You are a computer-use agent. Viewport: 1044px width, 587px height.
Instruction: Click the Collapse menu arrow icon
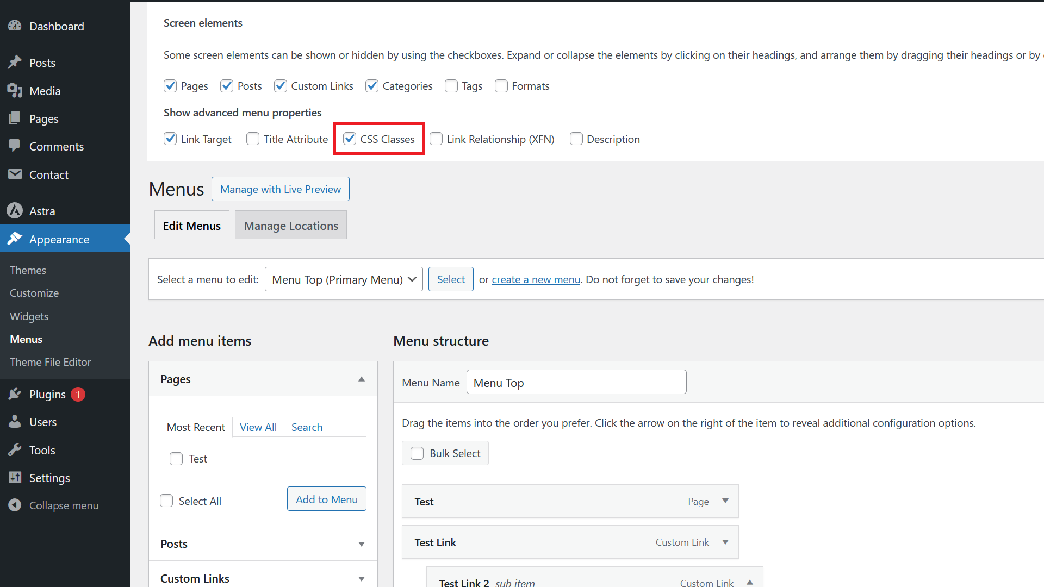click(15, 505)
